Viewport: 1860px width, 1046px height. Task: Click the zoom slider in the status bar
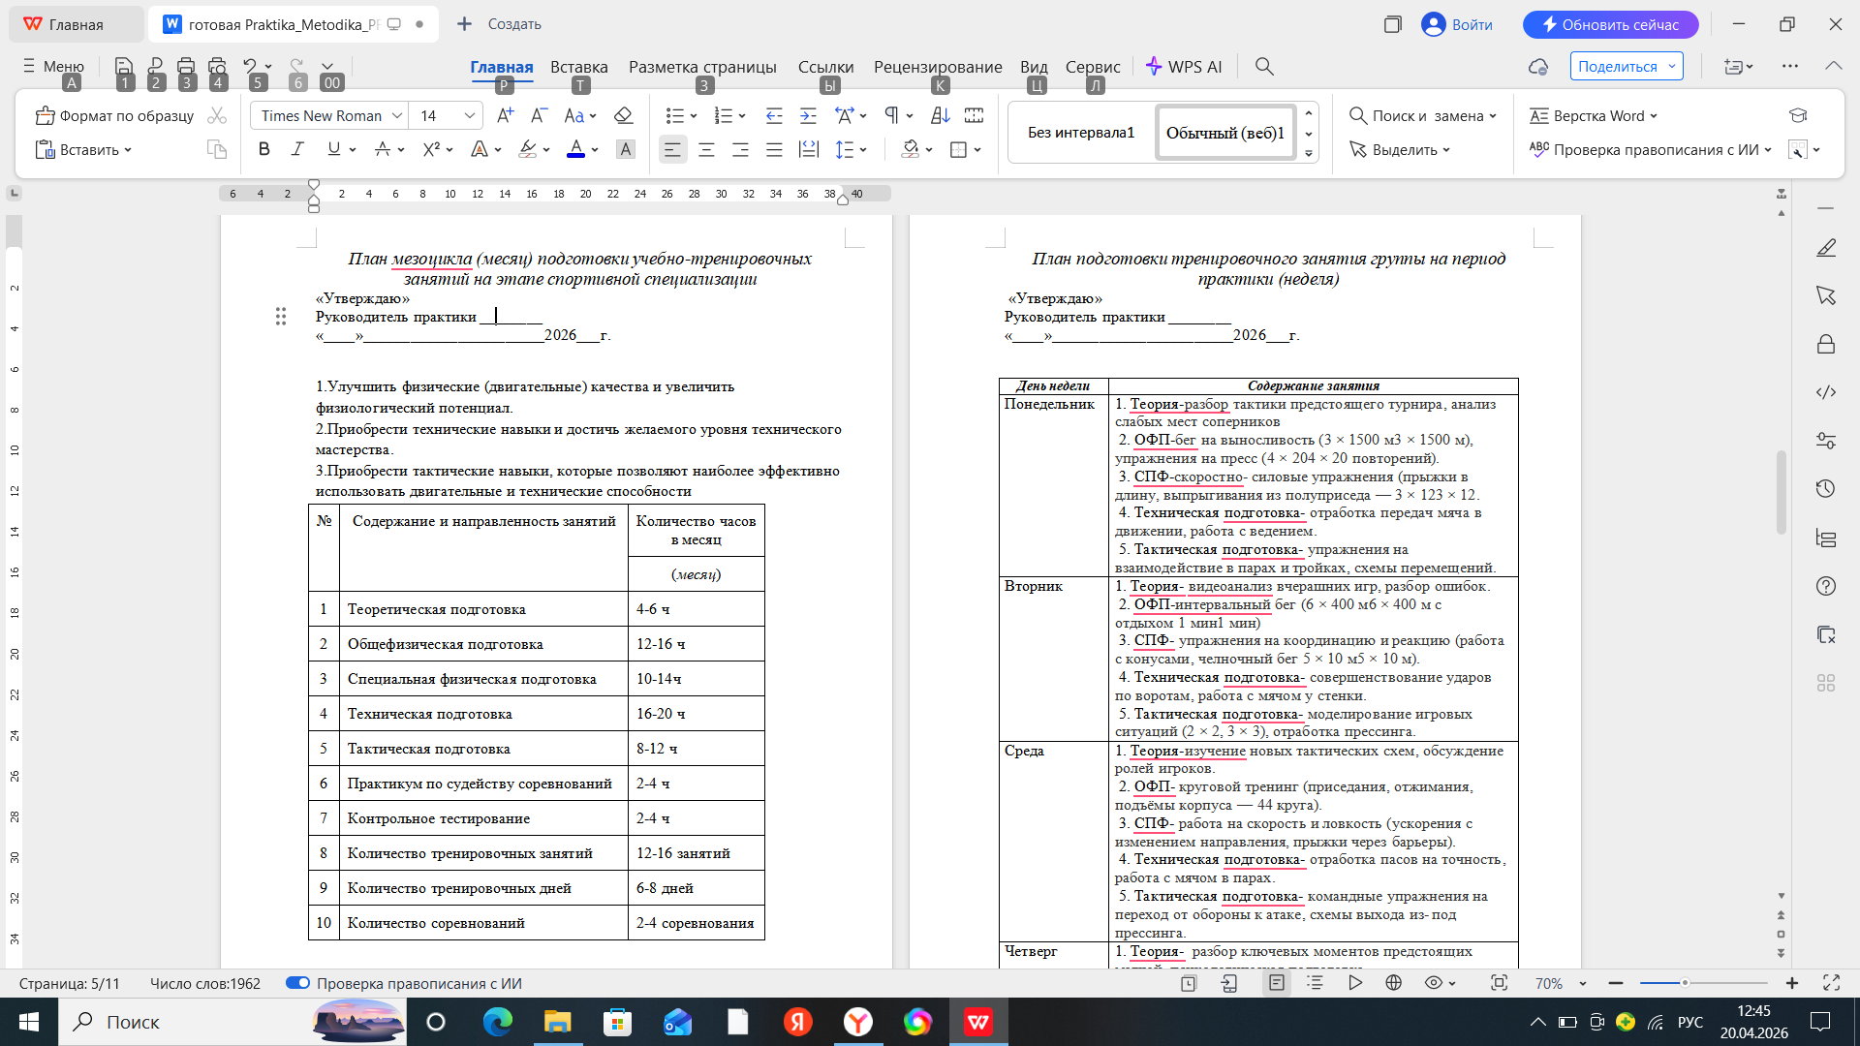[1685, 983]
